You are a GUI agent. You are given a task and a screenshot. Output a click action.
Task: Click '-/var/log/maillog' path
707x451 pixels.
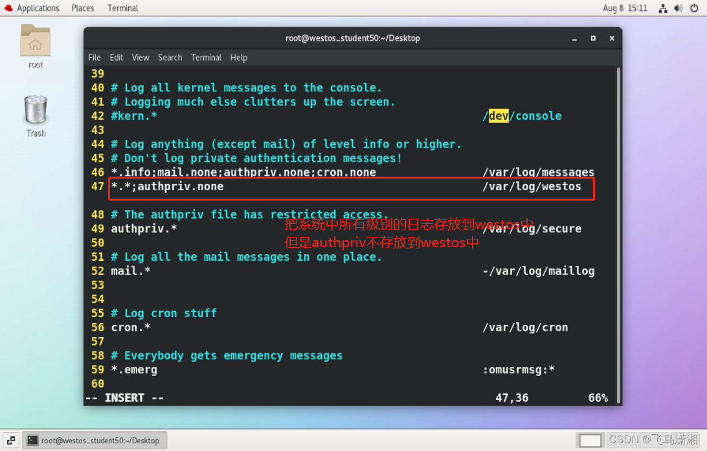pyautogui.click(x=539, y=270)
